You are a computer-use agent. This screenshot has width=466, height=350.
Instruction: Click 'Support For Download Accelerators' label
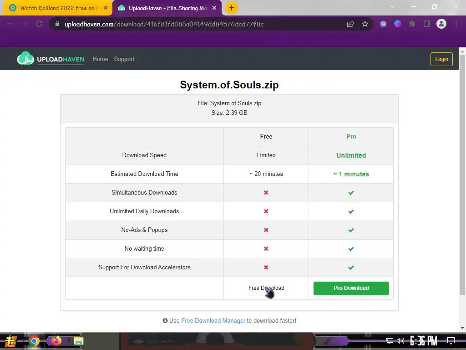click(x=144, y=267)
